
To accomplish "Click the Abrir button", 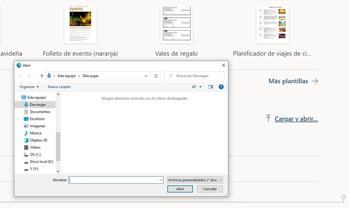I will (180, 189).
